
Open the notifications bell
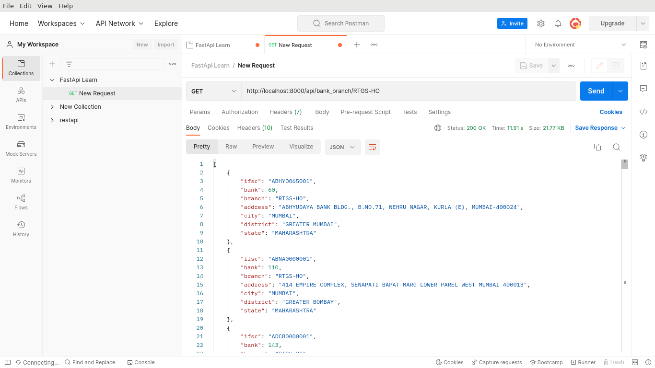pos(558,23)
